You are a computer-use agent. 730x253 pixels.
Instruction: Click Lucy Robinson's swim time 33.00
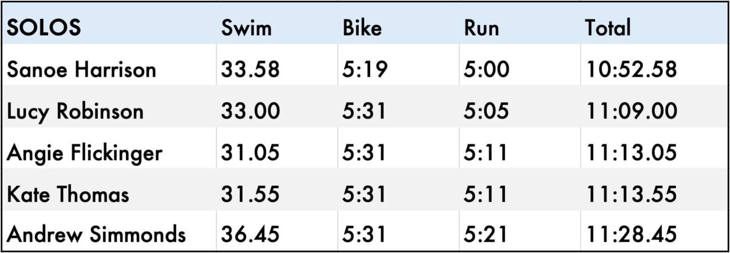click(x=250, y=111)
